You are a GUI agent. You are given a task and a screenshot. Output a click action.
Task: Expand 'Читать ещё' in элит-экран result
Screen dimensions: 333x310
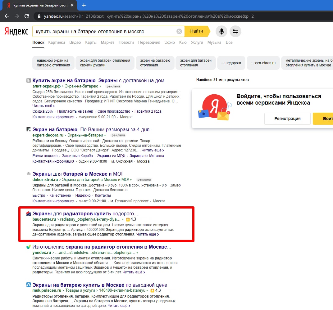pyautogui.click(x=43, y=106)
